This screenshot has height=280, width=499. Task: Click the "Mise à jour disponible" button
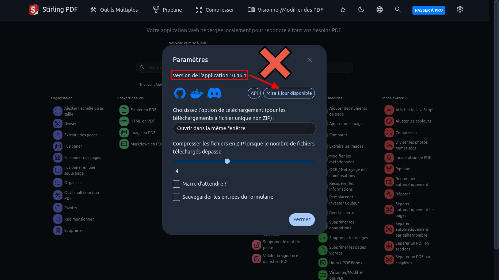pos(289,93)
